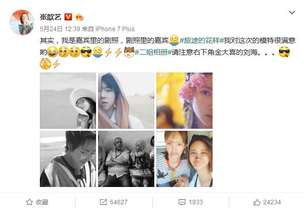Screen dimensions: 304x211
Task: Click the membership crown badge icon
Action: click(79, 17)
